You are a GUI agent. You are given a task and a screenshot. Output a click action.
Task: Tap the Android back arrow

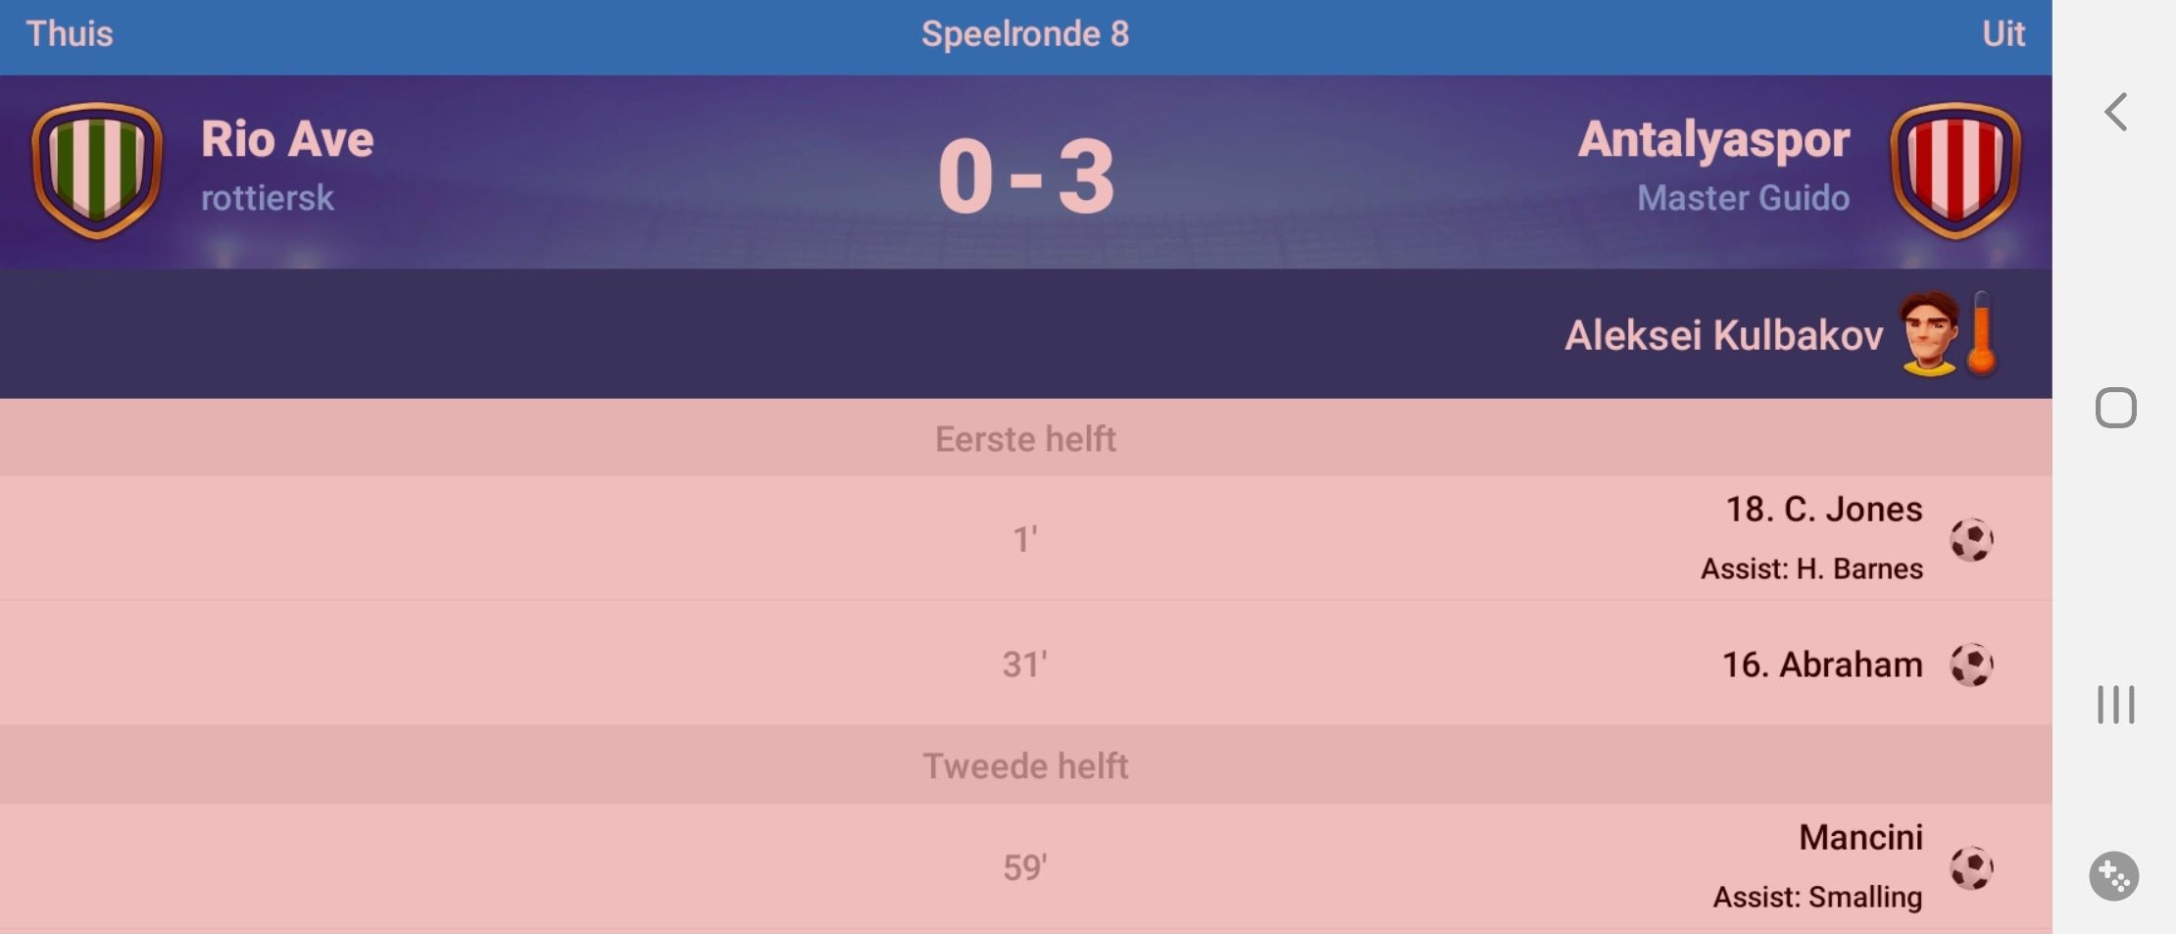tap(2115, 112)
